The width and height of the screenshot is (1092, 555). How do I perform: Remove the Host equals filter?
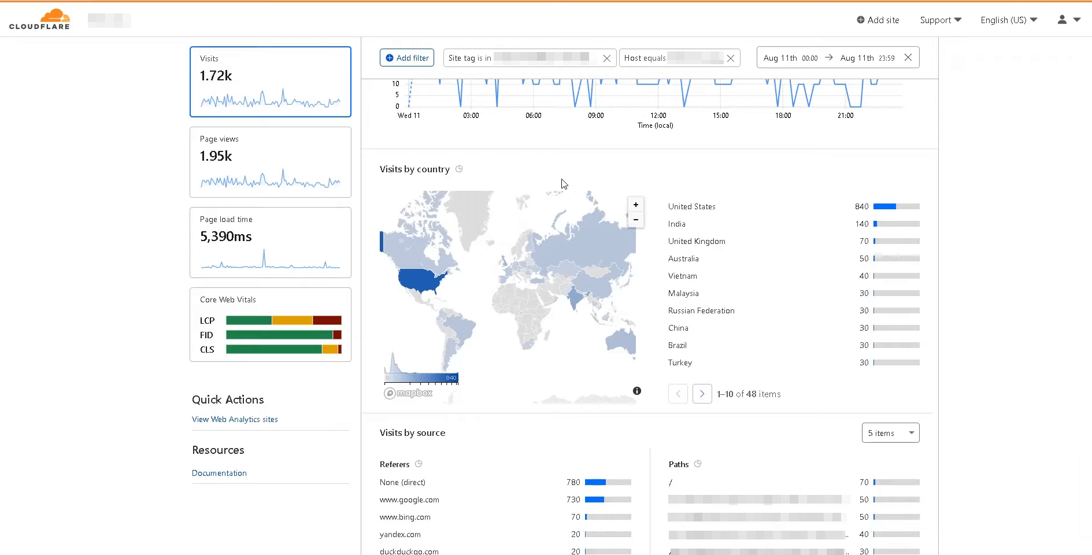pyautogui.click(x=730, y=58)
